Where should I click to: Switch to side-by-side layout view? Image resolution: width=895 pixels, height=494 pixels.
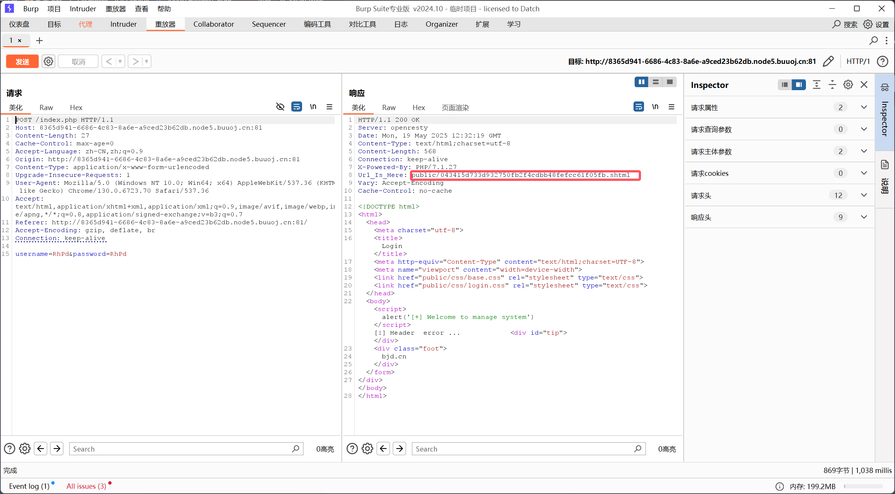(641, 82)
